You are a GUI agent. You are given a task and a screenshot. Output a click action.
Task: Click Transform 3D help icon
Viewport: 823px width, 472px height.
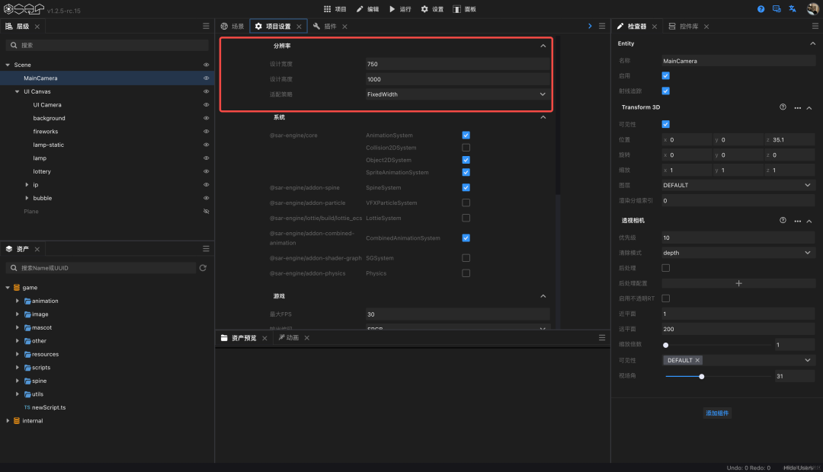[x=783, y=107]
